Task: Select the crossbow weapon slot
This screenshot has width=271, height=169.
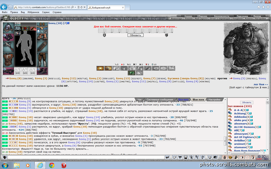Action: tap(8, 47)
